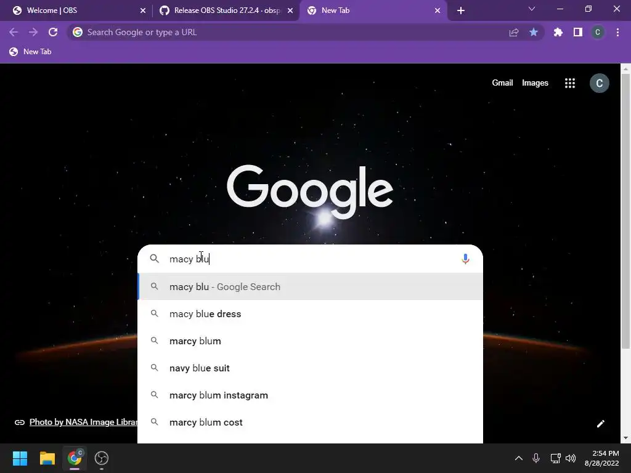Click the magnifier icon in the search box
This screenshot has height=473, width=631.
pyautogui.click(x=155, y=259)
